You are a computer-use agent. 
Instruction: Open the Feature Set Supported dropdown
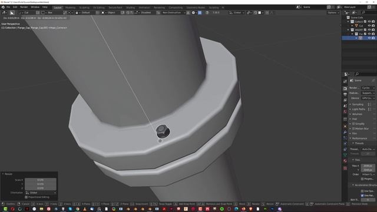[368, 93]
